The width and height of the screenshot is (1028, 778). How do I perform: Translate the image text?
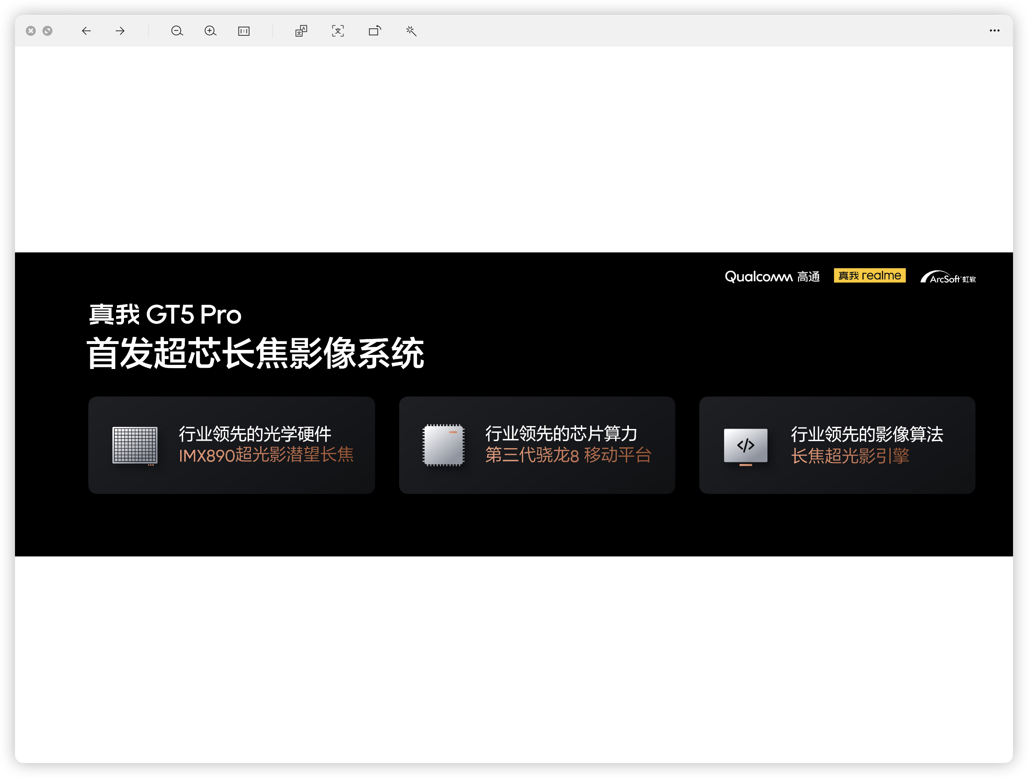coord(301,31)
